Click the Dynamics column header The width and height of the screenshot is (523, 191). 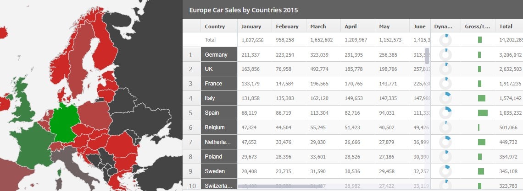(x=445, y=27)
